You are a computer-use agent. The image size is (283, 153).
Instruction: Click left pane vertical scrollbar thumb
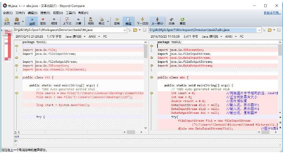[x=145, y=51]
